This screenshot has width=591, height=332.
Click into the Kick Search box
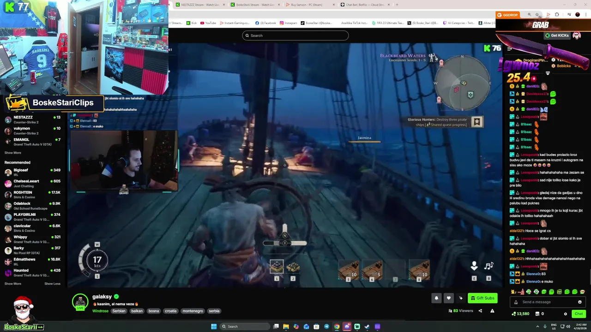(295, 36)
